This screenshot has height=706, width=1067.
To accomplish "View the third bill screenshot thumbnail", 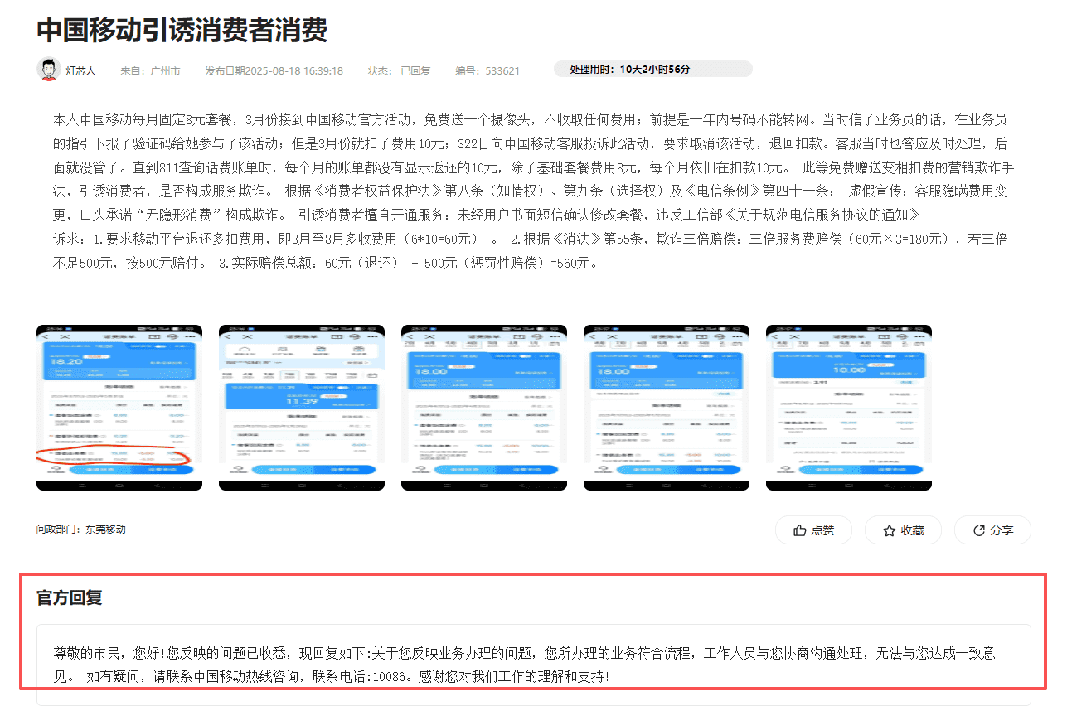I will tap(484, 407).
